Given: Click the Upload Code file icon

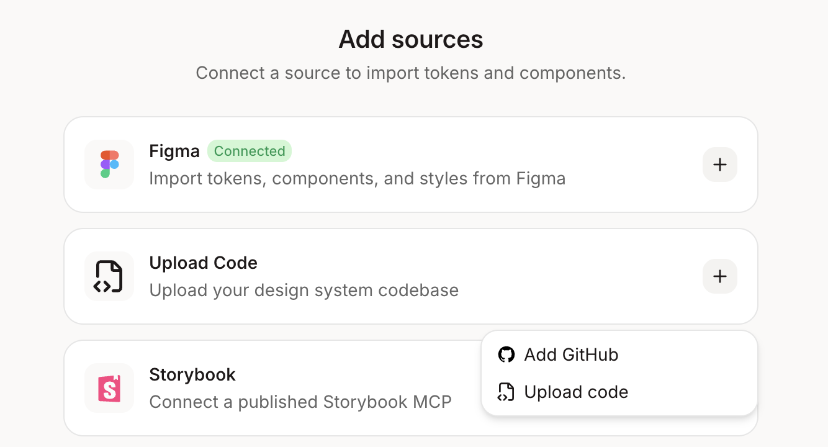Looking at the screenshot, I should pos(109,276).
